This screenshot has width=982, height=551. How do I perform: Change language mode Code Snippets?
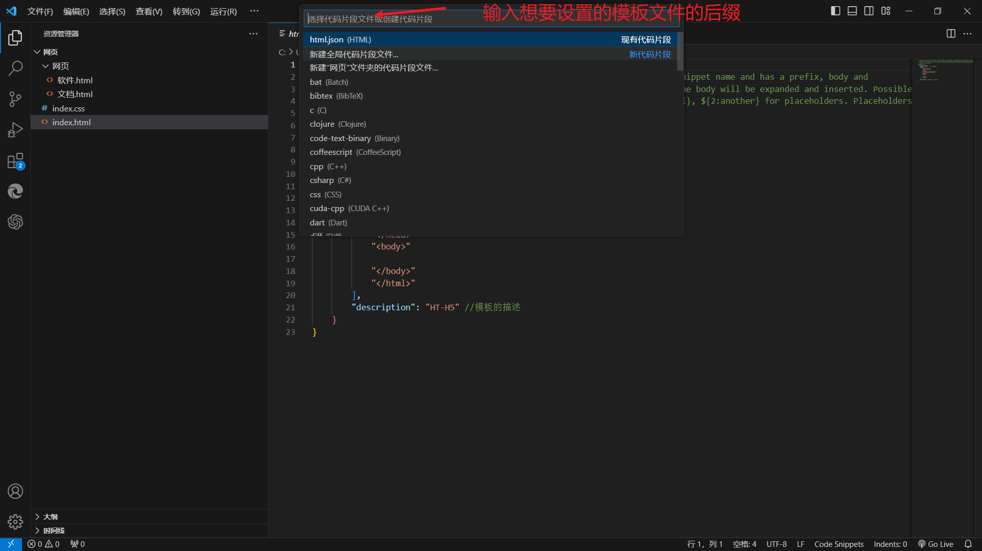pyautogui.click(x=839, y=544)
